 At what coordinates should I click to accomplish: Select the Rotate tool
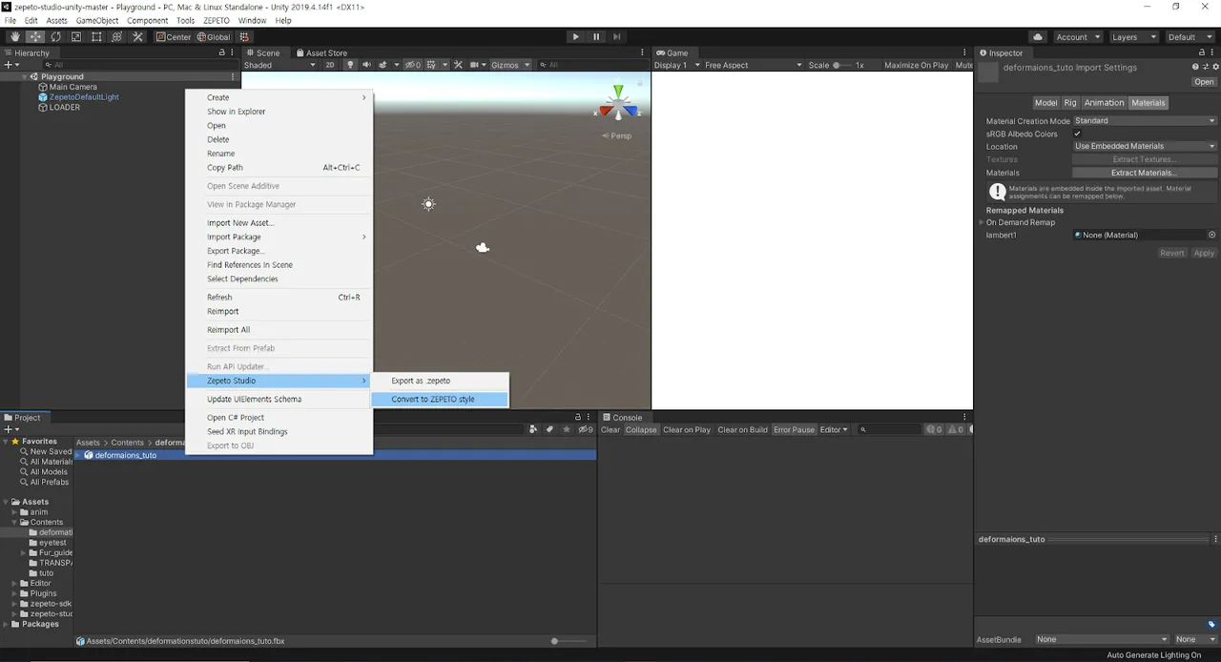(x=55, y=35)
